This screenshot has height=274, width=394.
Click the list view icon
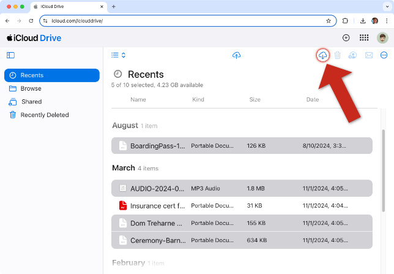click(115, 55)
